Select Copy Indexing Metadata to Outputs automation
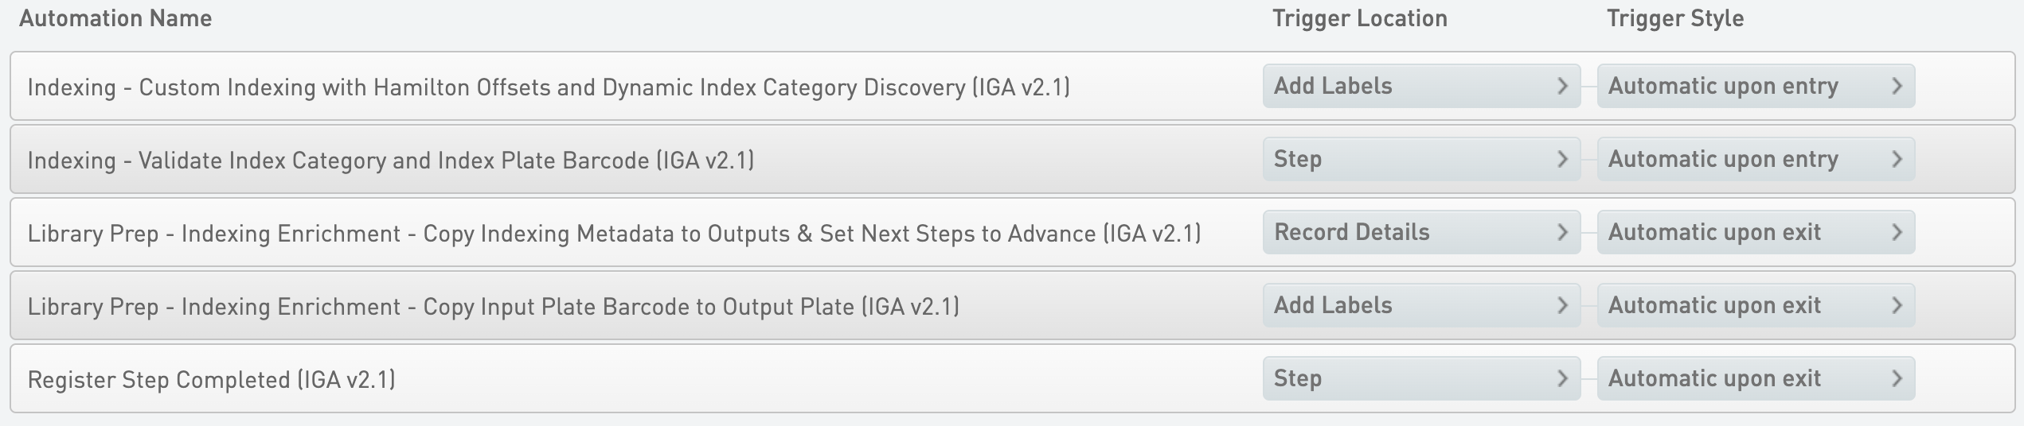2024x426 pixels. point(613,233)
